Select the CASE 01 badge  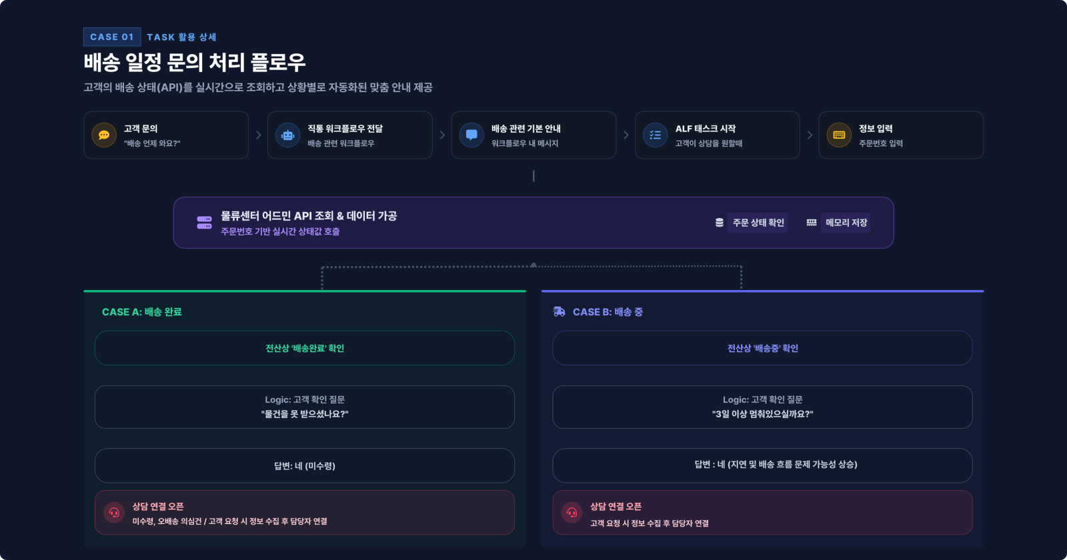point(112,37)
